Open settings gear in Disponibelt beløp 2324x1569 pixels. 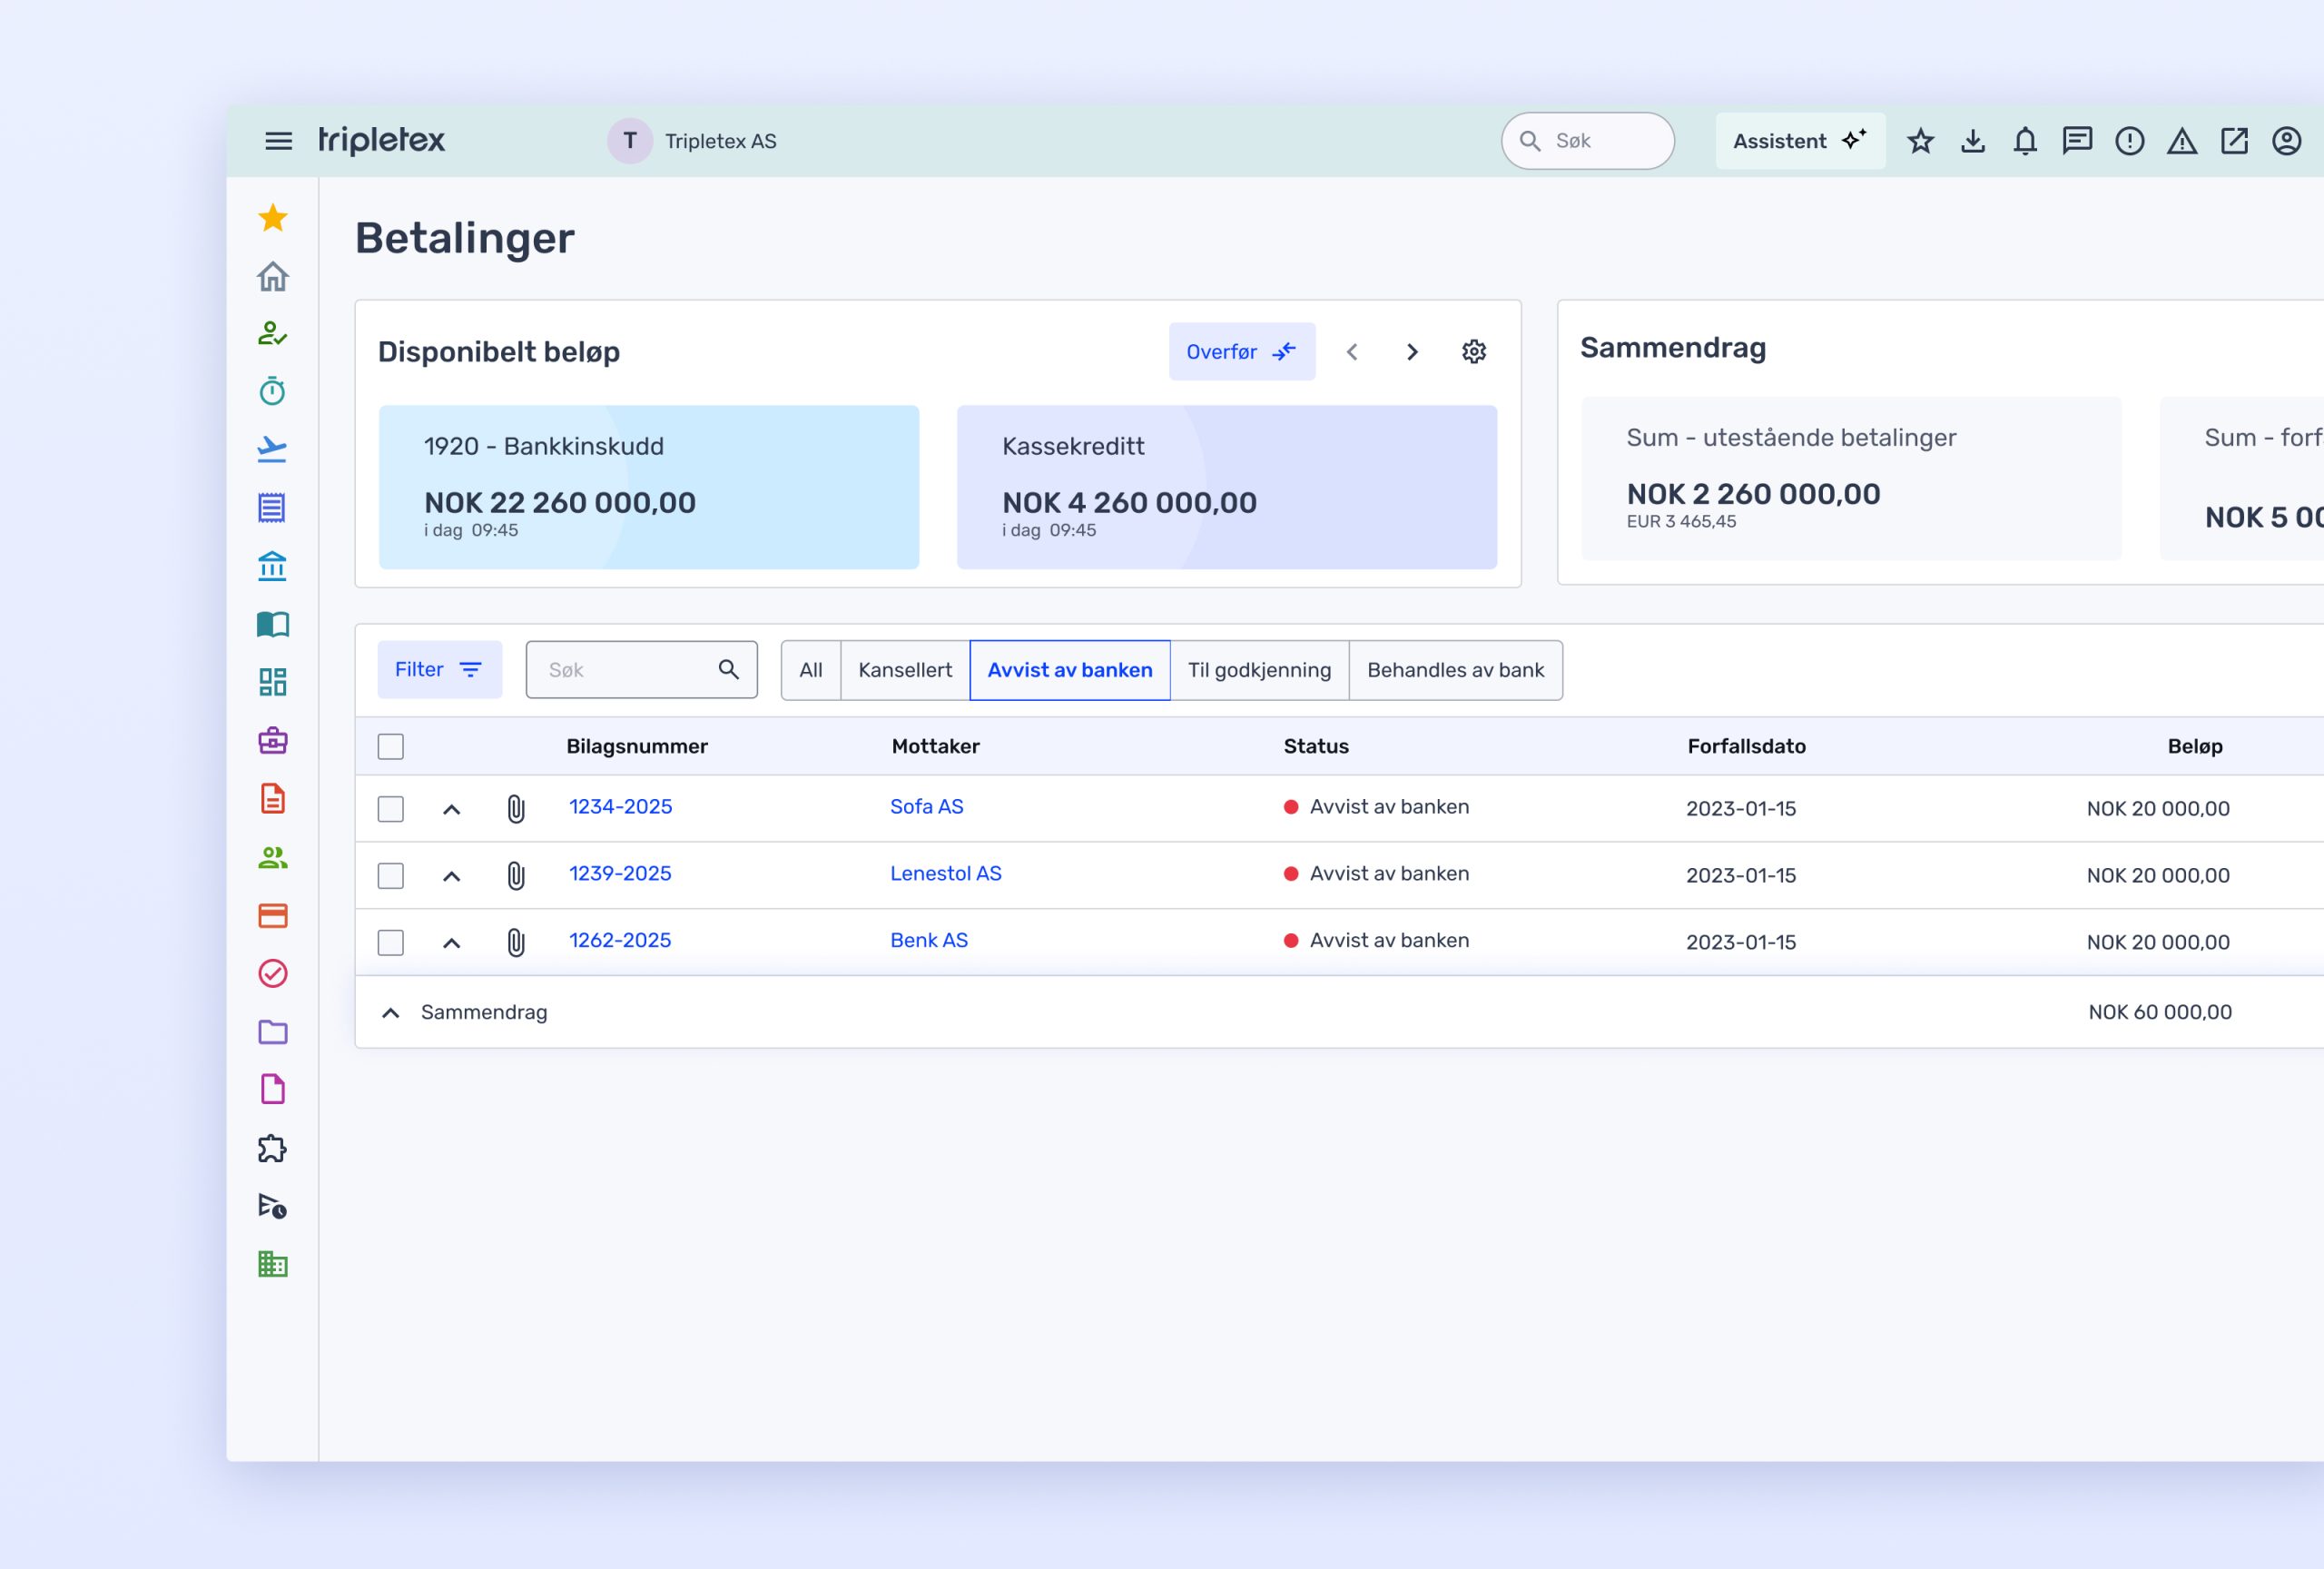tap(1473, 352)
